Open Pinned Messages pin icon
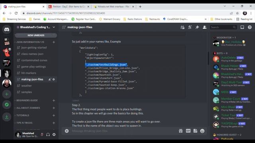Viewport: 255px width, 143px height. [197, 27]
